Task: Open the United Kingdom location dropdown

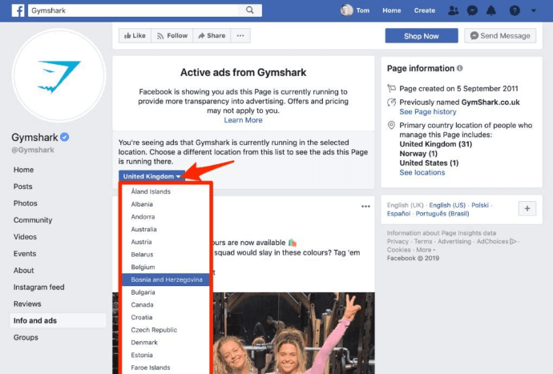Action: pos(152,176)
